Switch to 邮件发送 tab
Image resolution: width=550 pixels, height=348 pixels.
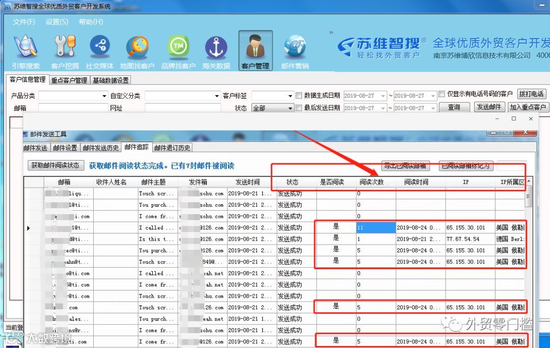tap(36, 148)
